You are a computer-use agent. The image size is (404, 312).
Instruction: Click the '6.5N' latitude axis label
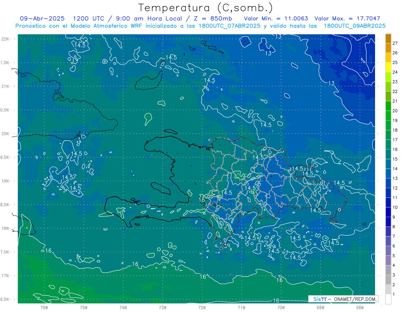[x=5, y=299]
